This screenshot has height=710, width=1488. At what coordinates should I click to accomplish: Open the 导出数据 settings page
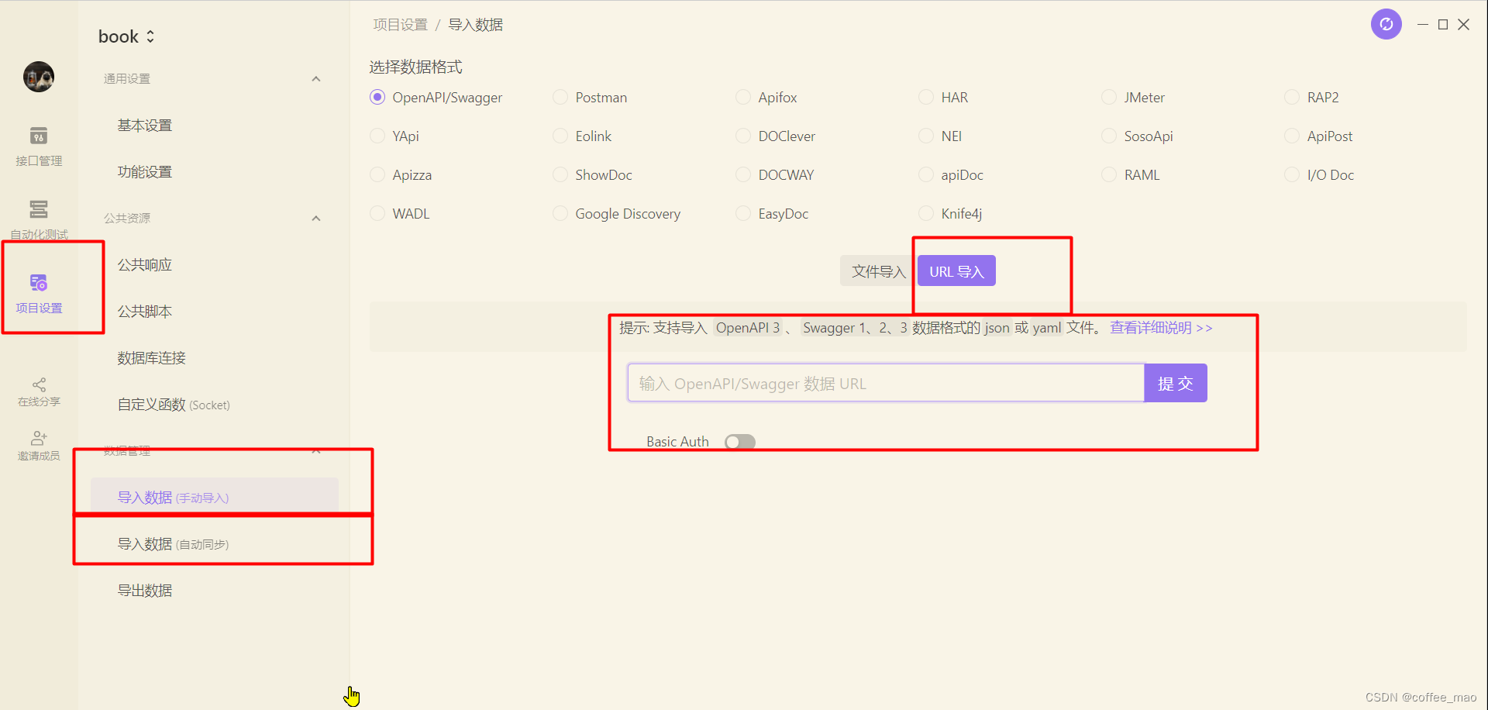(144, 590)
